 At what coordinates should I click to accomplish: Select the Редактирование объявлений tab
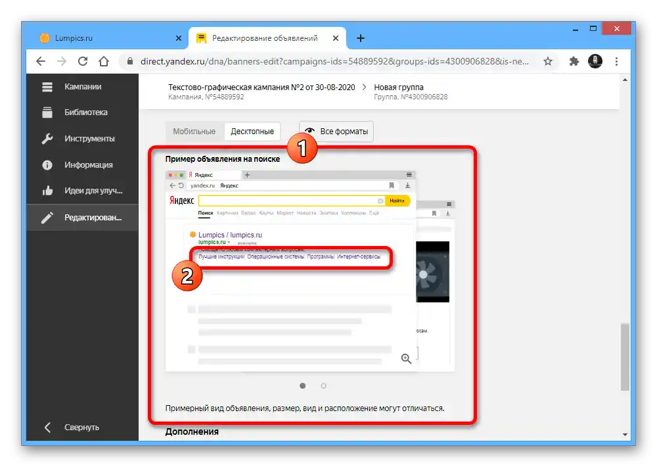point(267,38)
